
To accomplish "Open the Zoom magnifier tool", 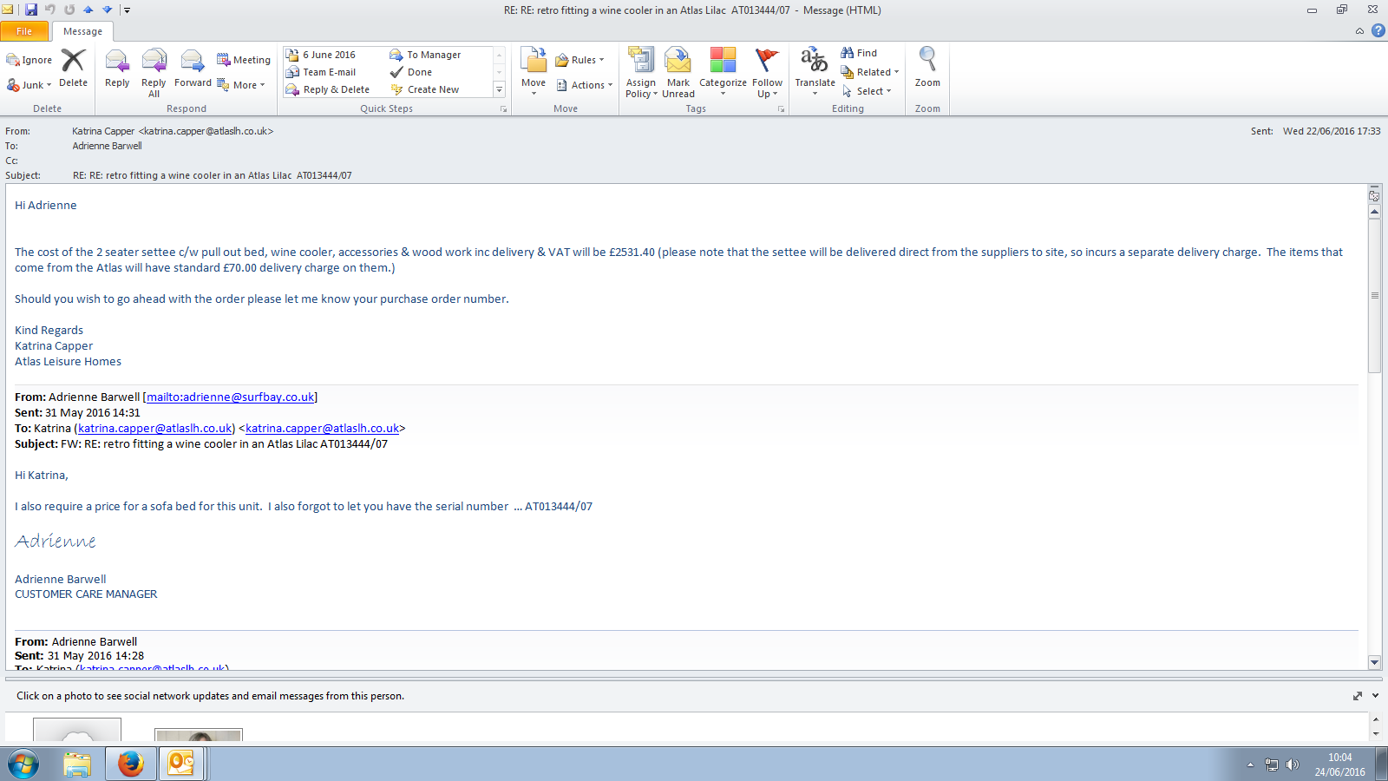I will 927,68.
